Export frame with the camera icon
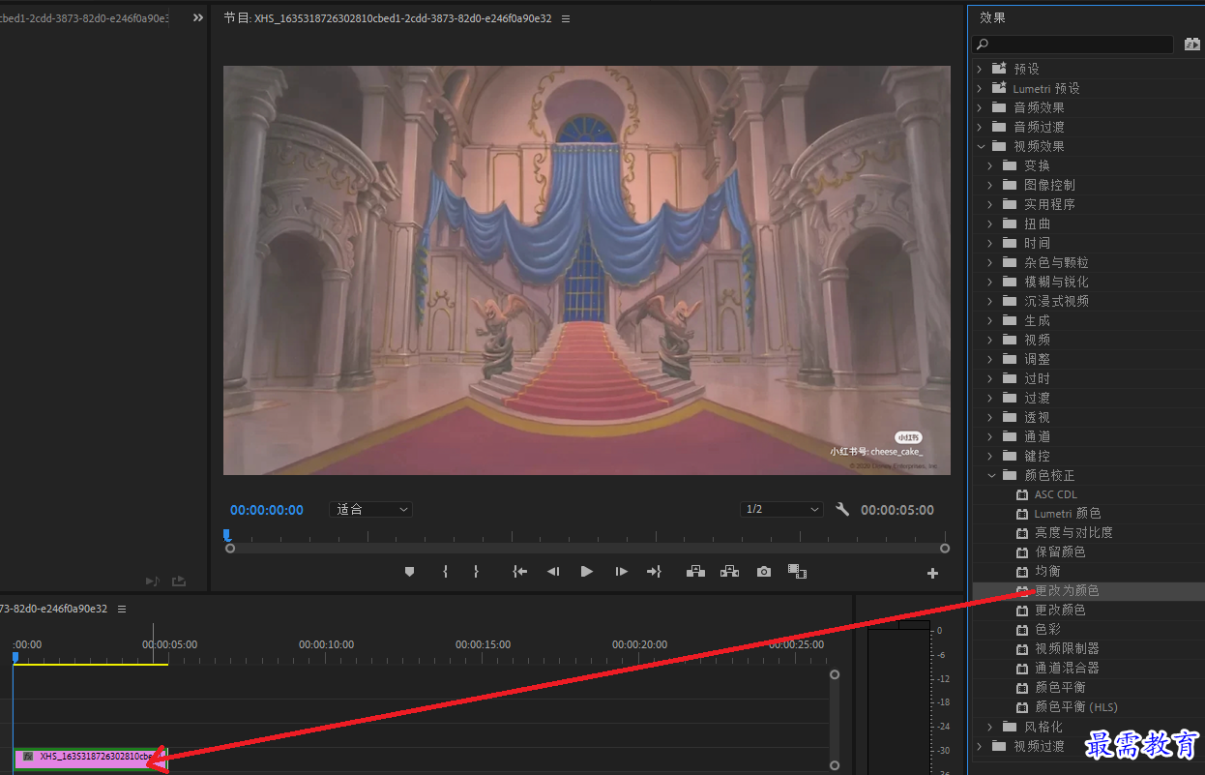The image size is (1205, 775). point(764,572)
